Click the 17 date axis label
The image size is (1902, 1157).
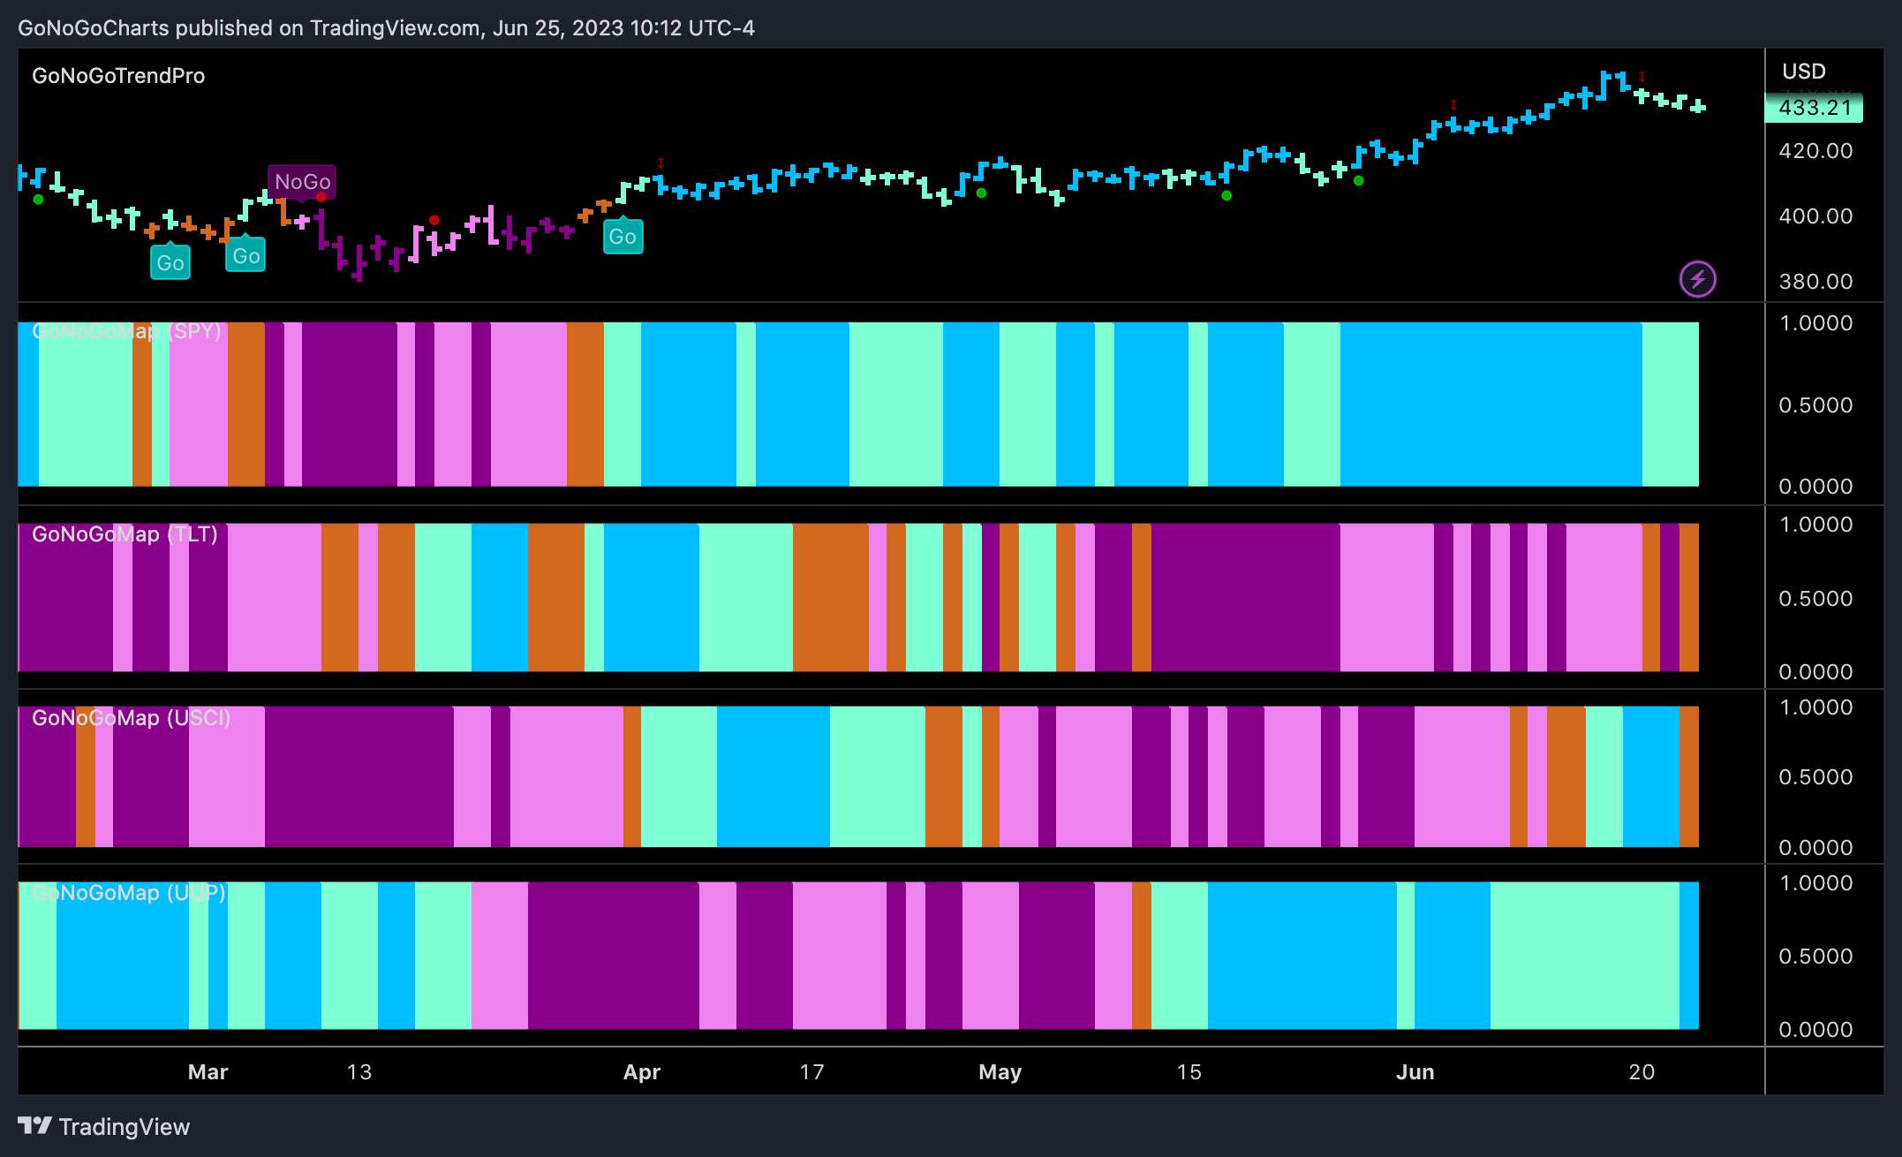(x=812, y=1072)
